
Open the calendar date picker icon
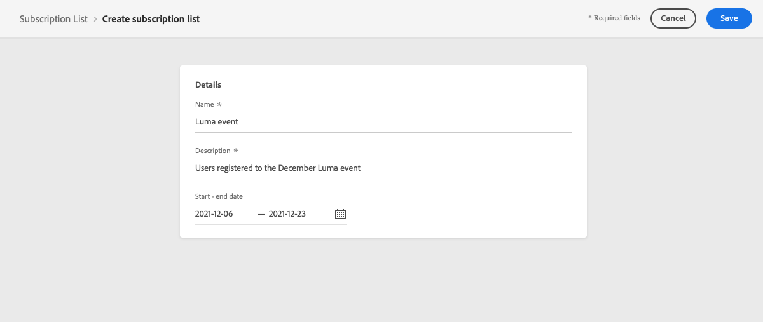click(340, 214)
